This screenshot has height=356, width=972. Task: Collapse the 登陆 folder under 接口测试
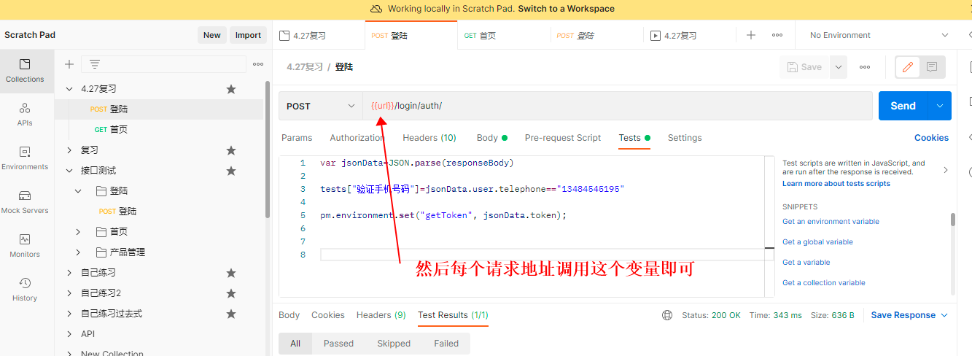pyautogui.click(x=79, y=191)
